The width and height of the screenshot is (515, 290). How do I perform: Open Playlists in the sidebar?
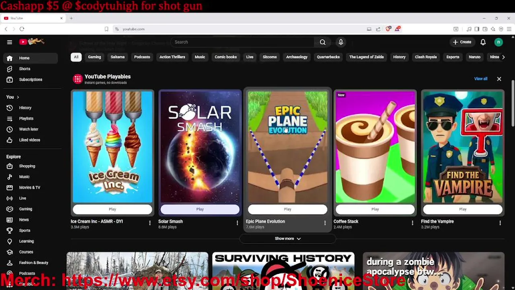[31, 118]
